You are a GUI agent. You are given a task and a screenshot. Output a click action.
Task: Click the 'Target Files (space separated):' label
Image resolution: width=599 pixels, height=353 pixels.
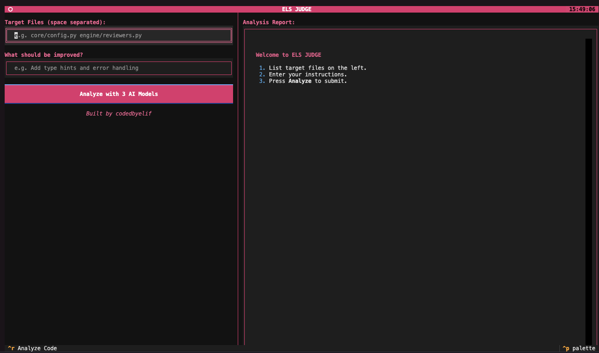pyautogui.click(x=55, y=22)
